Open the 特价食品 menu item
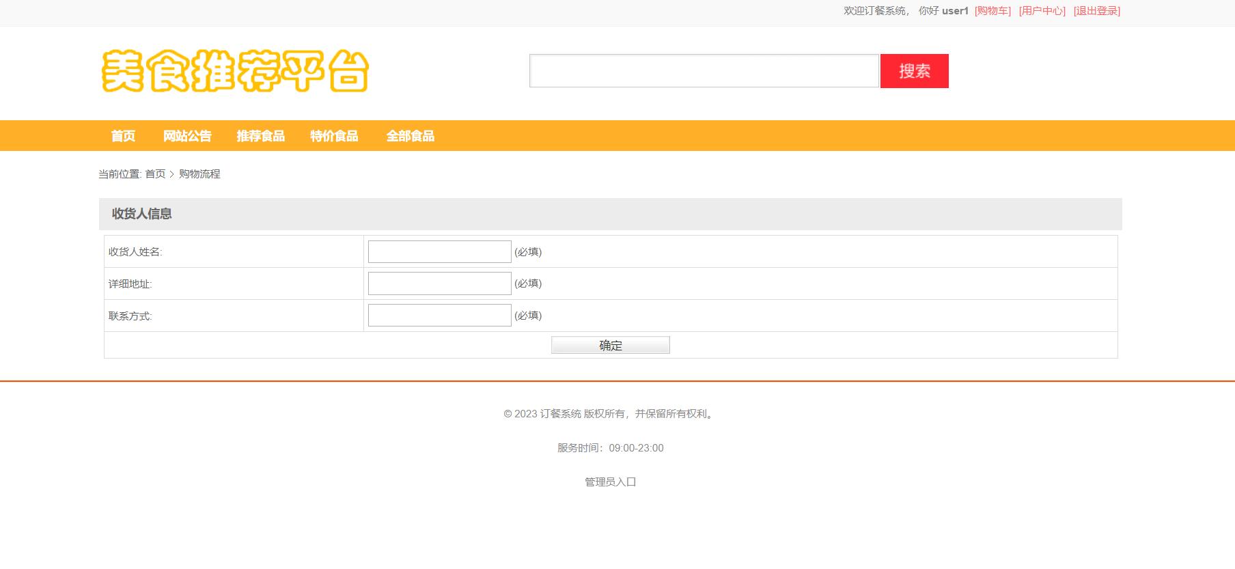Screen dimensions: 1235x569 click(x=334, y=136)
